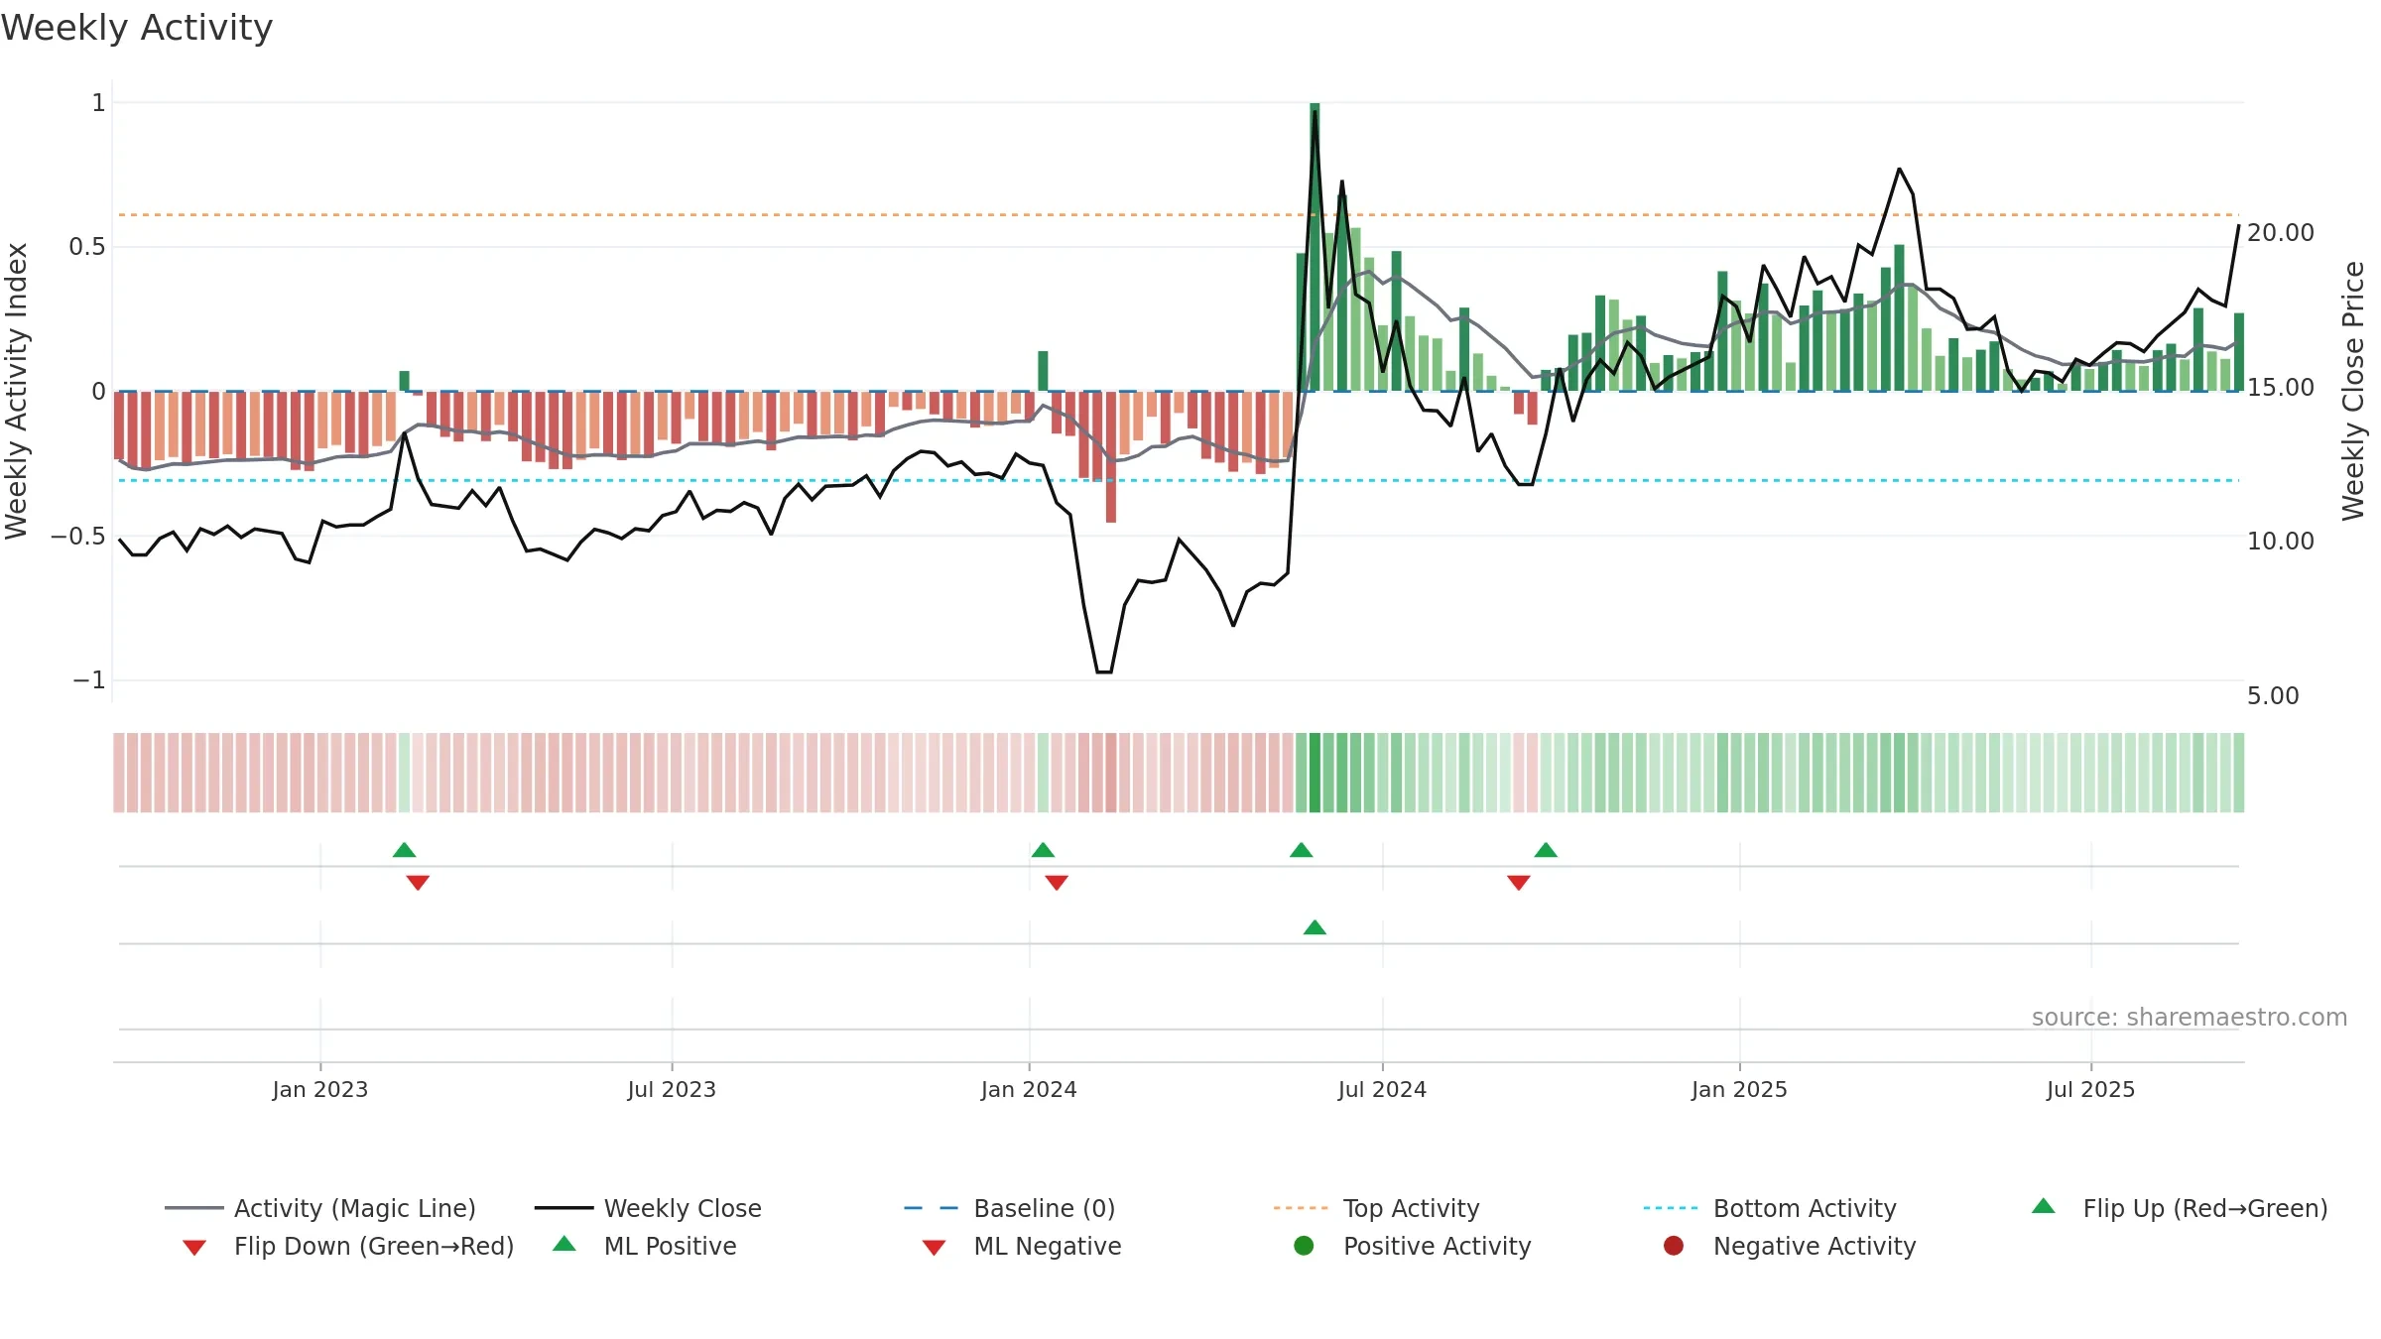The width and height of the screenshot is (2381, 1339).
Task: Click the −1 activity index tick
Action: pyautogui.click(x=89, y=680)
